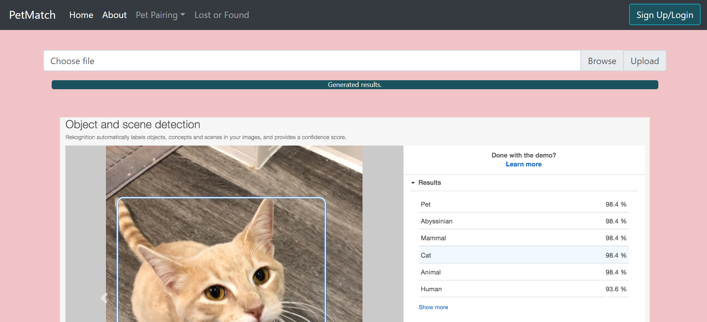
Task: Go to the Home page
Action: tap(81, 15)
